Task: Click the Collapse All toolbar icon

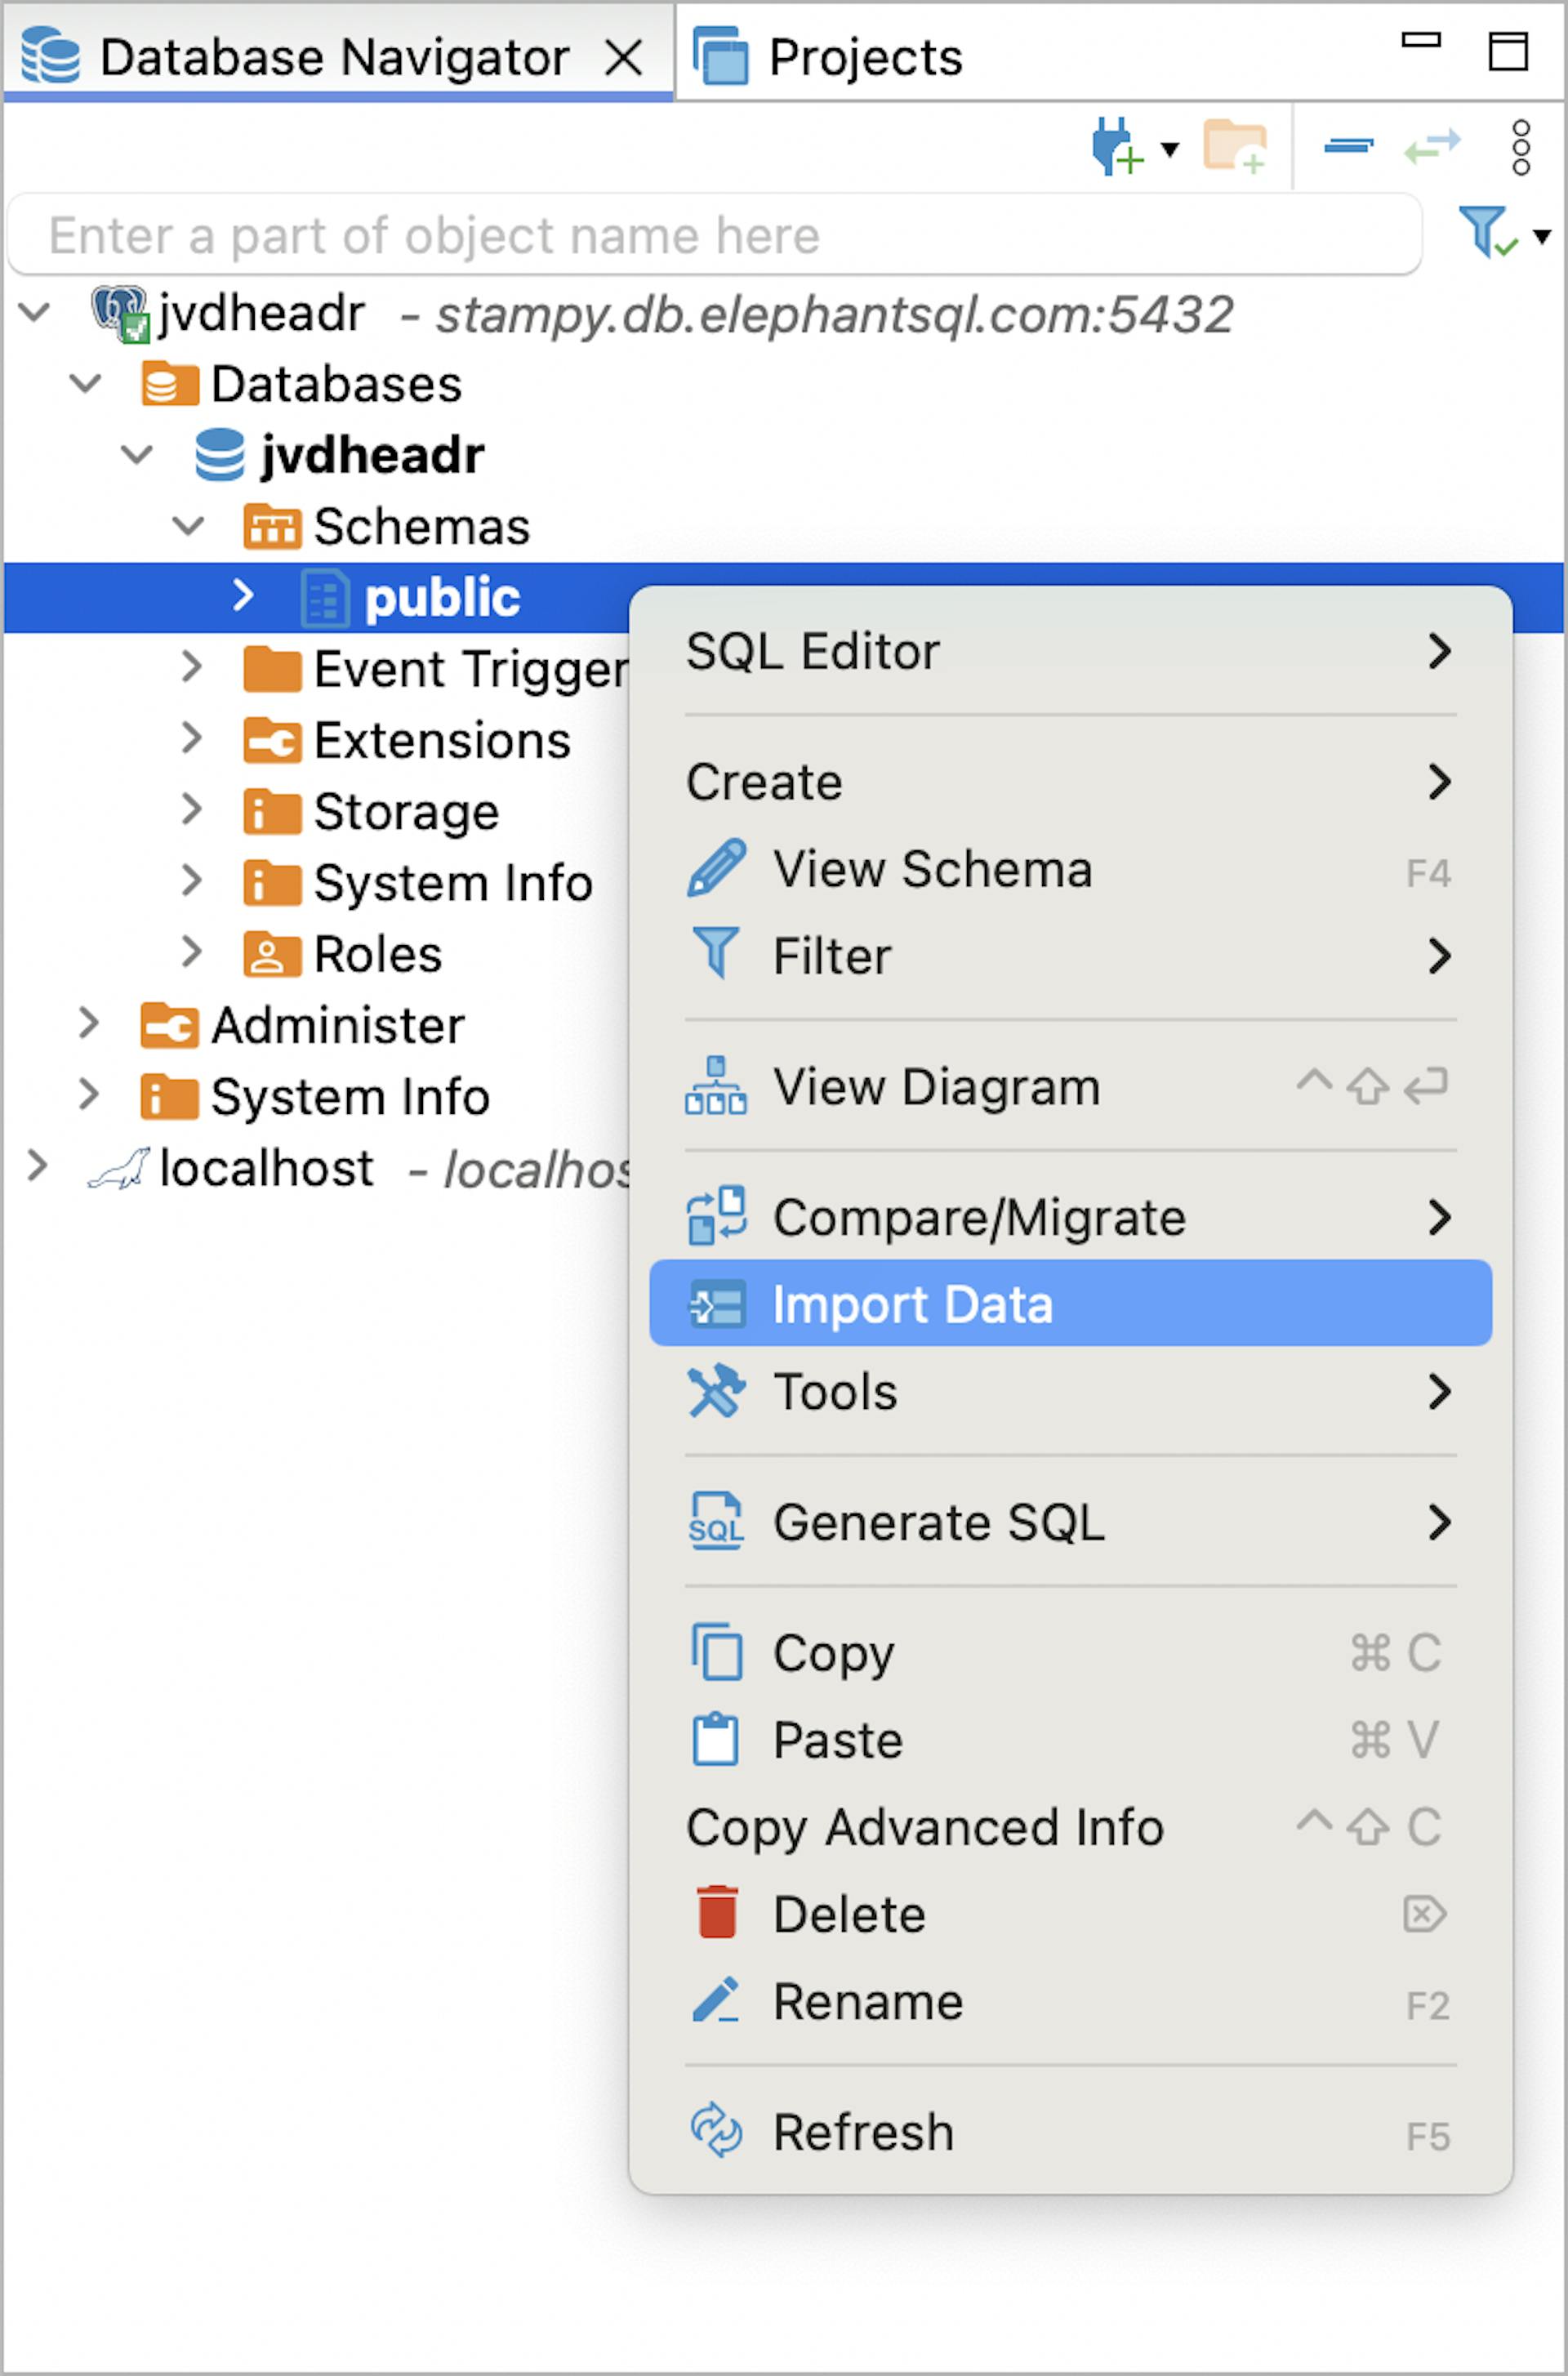Action: 1347,147
